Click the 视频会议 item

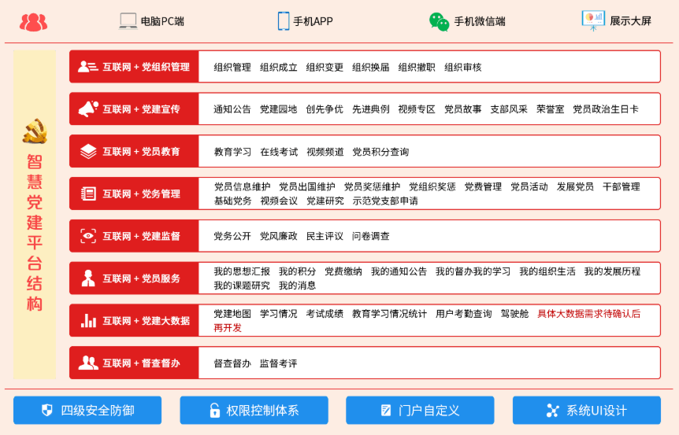coord(279,201)
